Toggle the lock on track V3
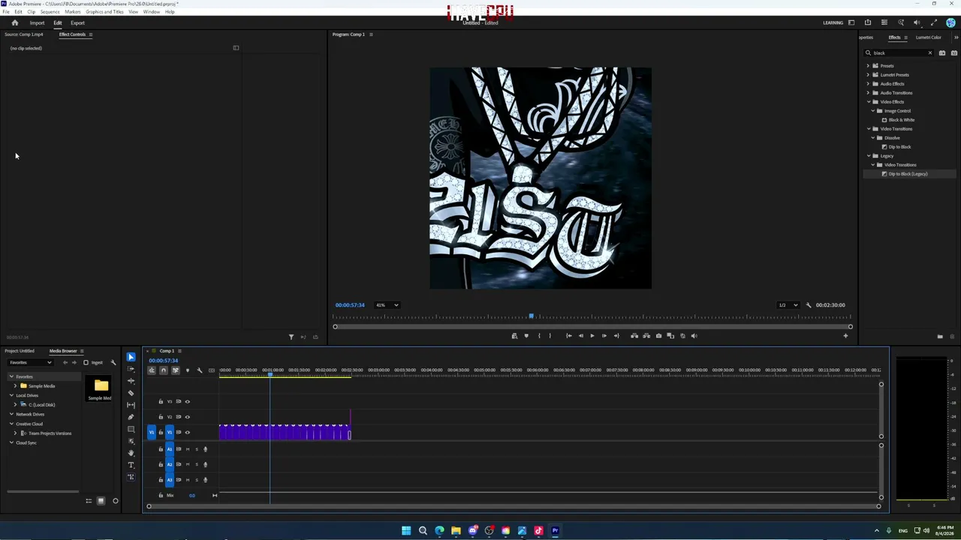Screen dimensions: 961x540 pyautogui.click(x=161, y=402)
